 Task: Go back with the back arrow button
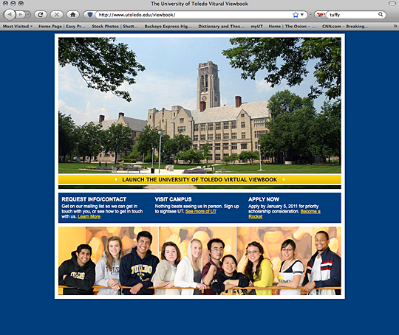pos(10,15)
